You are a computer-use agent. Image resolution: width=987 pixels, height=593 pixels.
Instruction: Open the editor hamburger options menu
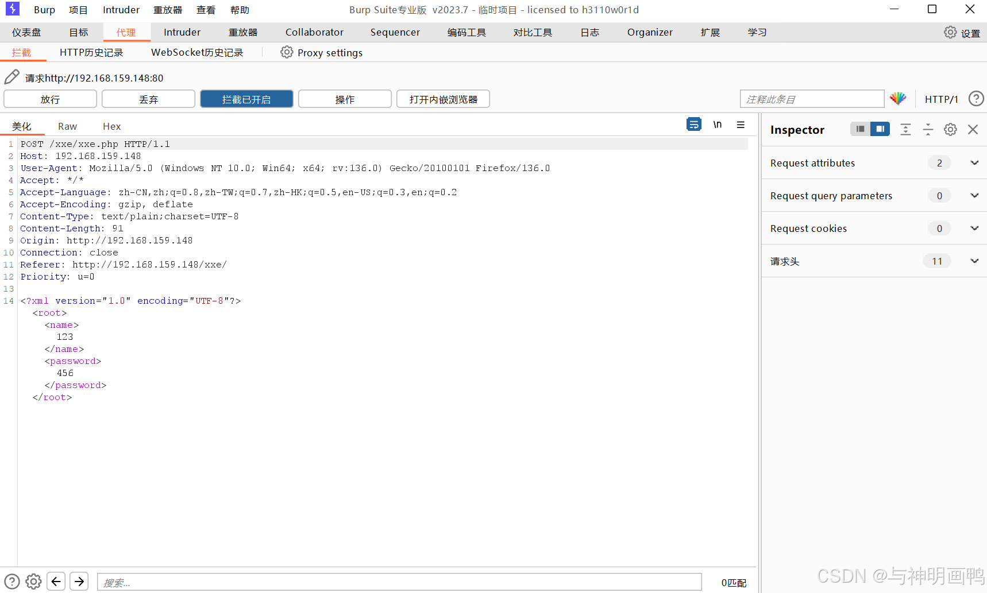[741, 125]
